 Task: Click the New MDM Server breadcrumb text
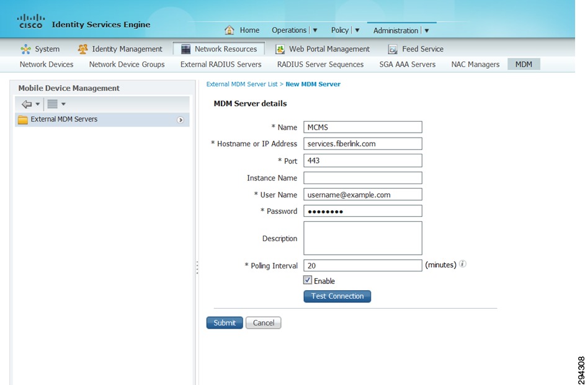pos(313,84)
